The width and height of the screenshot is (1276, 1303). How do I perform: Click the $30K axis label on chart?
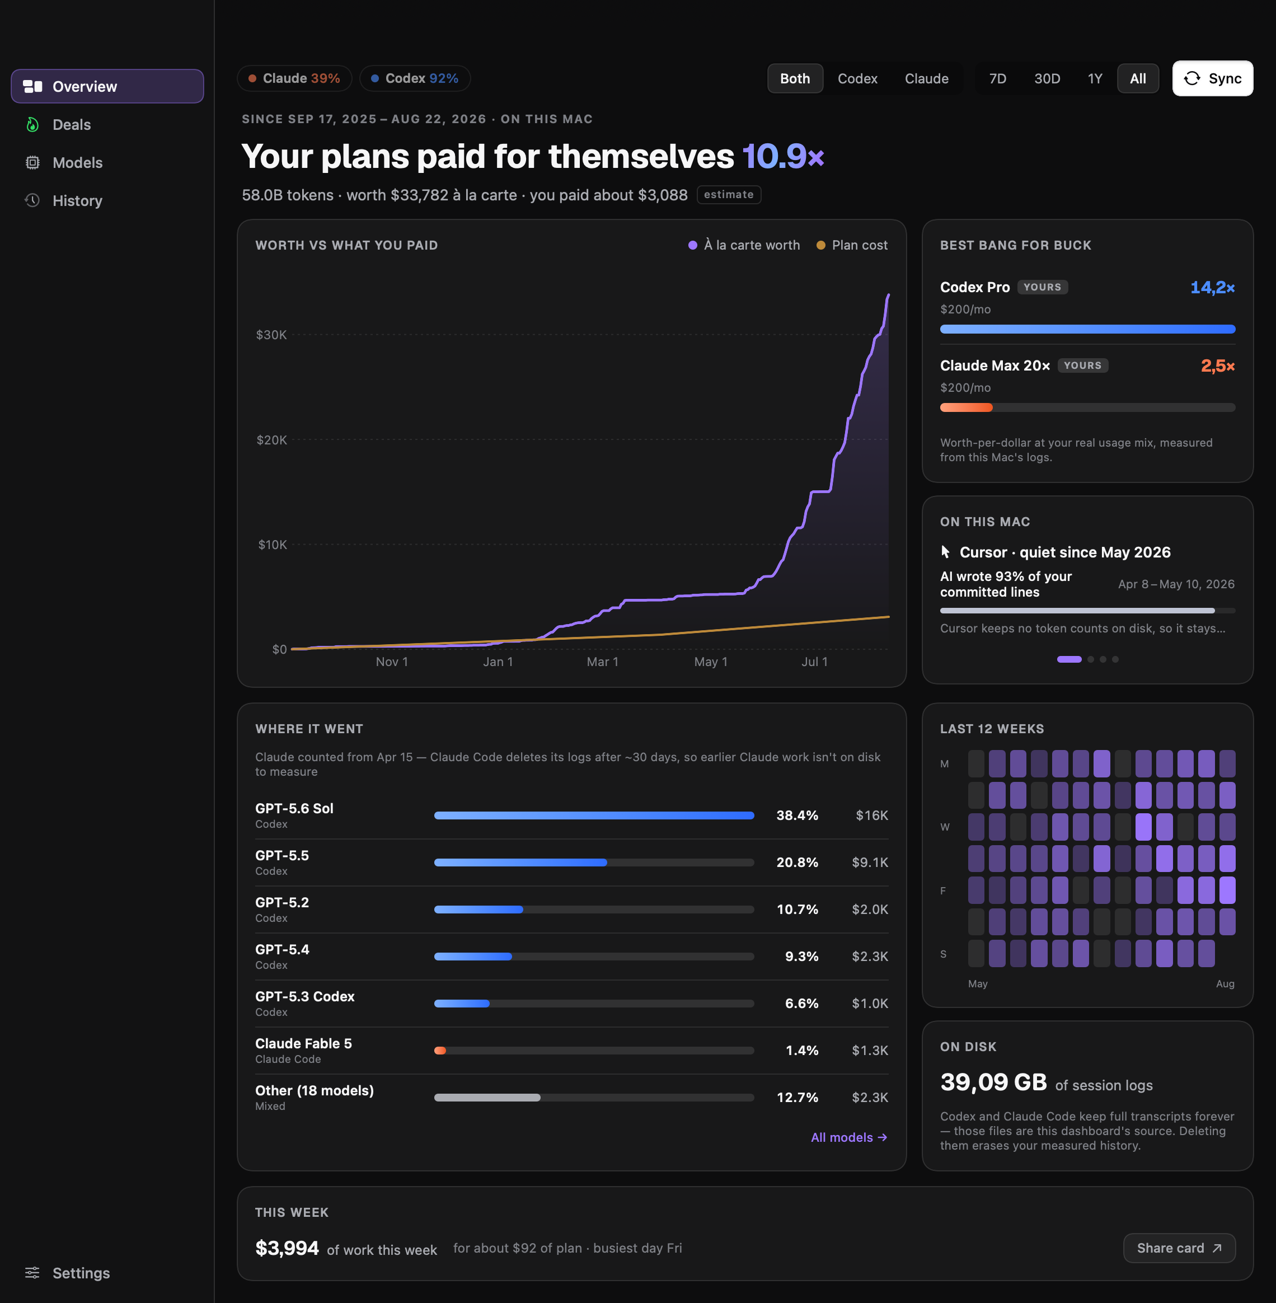[x=271, y=335]
